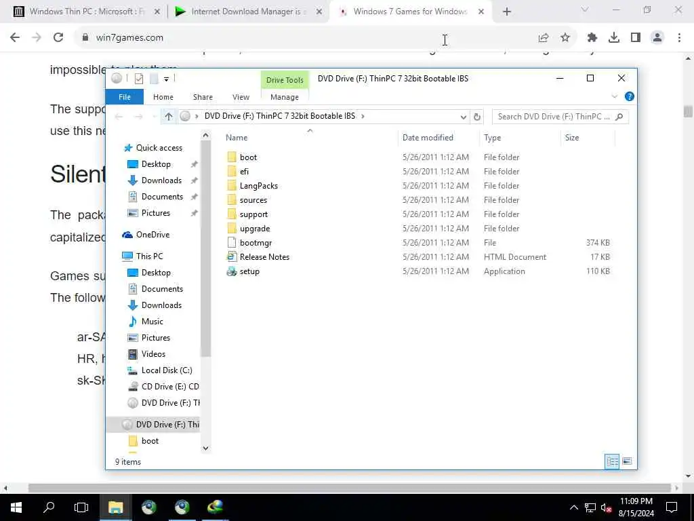
Task: Click the Explorer Help question mark icon
Action: point(629,96)
